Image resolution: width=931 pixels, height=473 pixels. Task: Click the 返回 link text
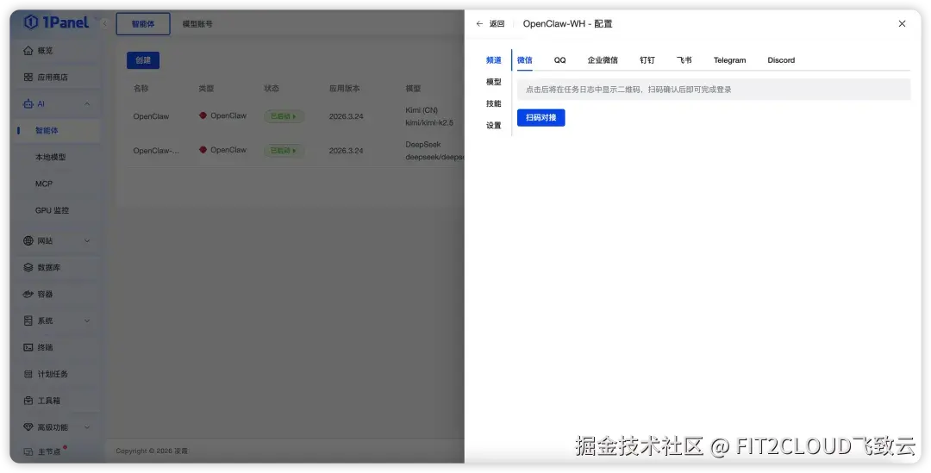497,24
